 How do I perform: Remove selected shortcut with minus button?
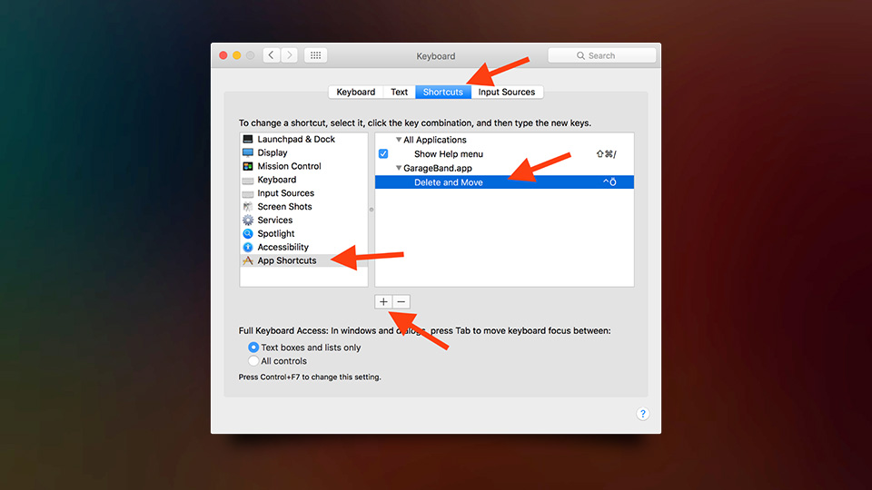[x=401, y=301]
